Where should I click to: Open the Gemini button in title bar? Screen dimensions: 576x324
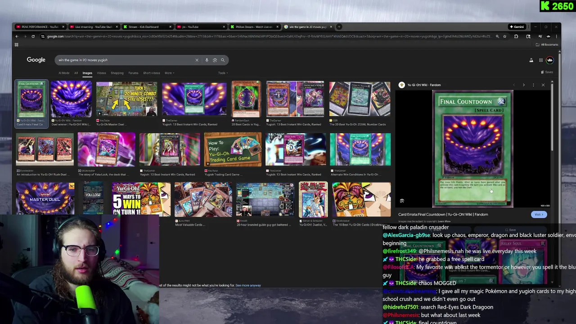517,27
